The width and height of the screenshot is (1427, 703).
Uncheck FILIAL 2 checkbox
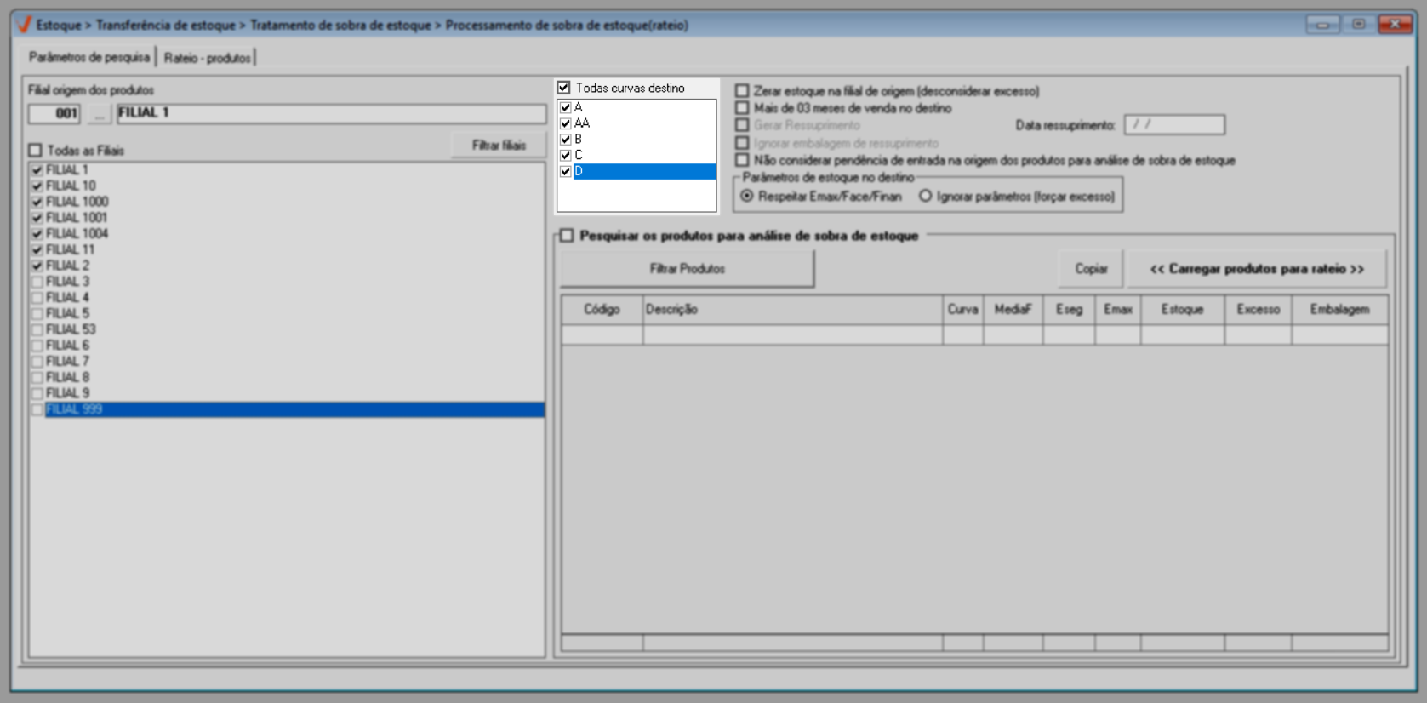[x=37, y=266]
